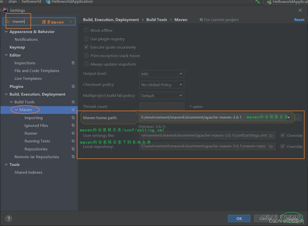Click the project-level icon beside Plugins
The height and width of the screenshot is (226, 308).
click(x=73, y=86)
